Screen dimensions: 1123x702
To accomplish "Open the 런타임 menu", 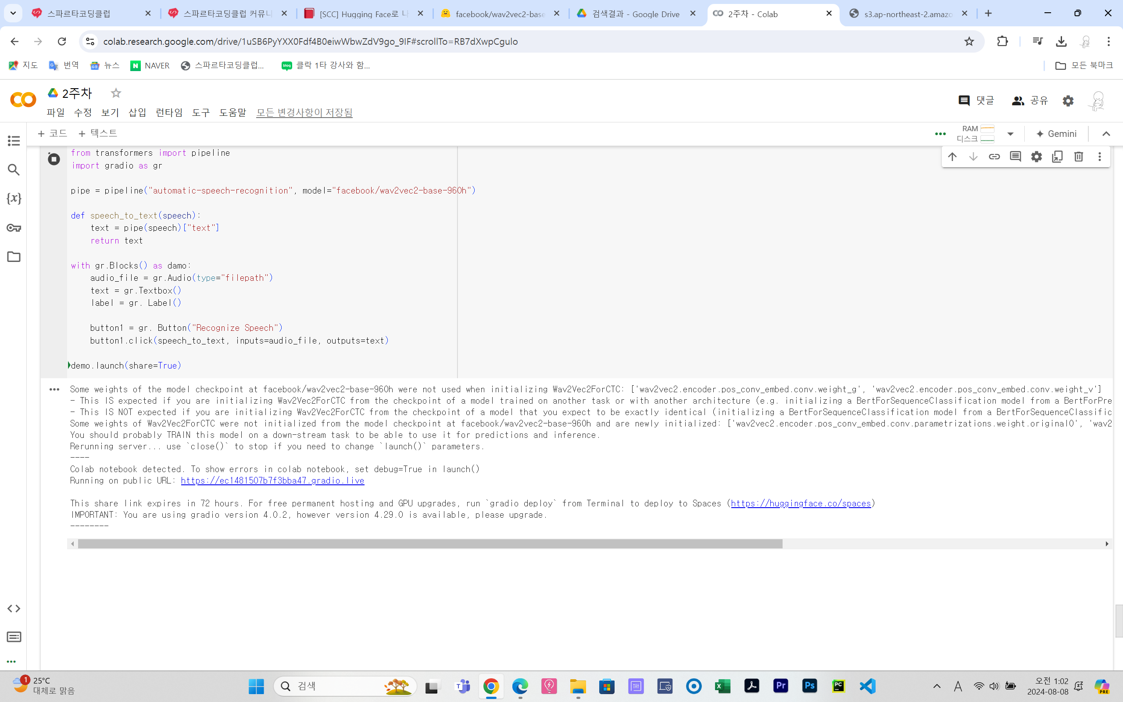I will point(169,112).
